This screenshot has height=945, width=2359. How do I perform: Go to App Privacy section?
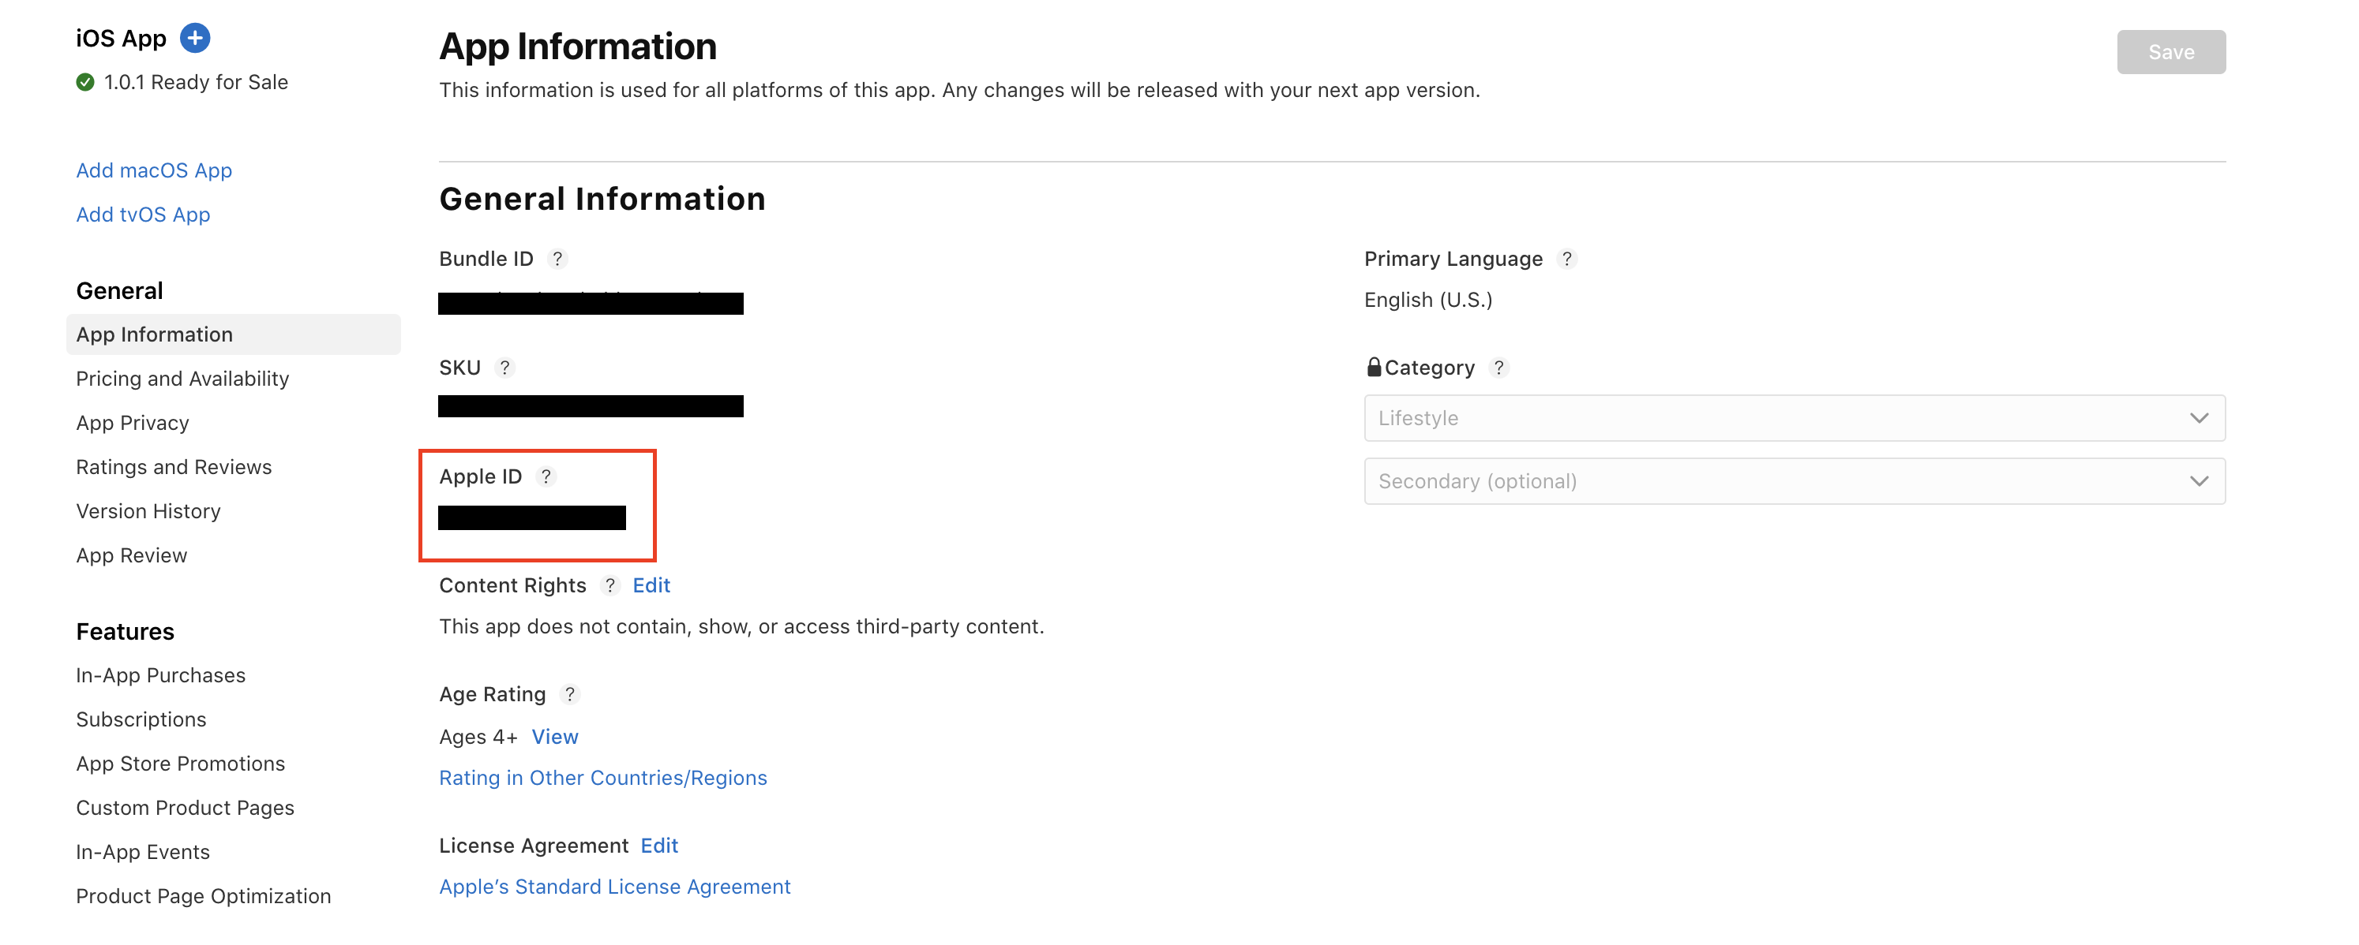click(133, 423)
